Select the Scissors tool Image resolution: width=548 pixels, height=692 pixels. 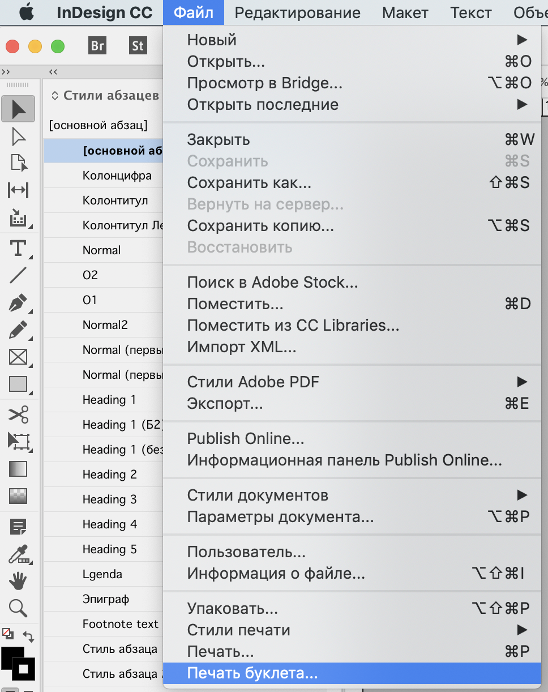click(x=18, y=414)
